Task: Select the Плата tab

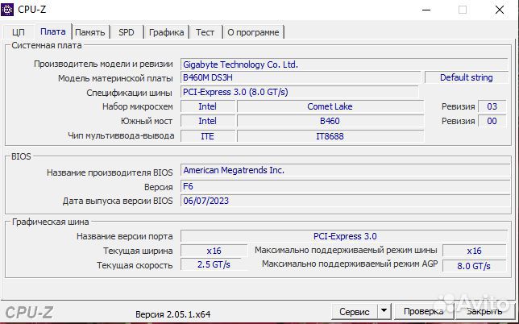Action: (53, 31)
